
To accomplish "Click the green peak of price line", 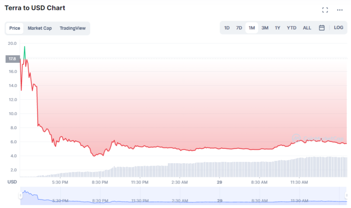I will pos(24,47).
